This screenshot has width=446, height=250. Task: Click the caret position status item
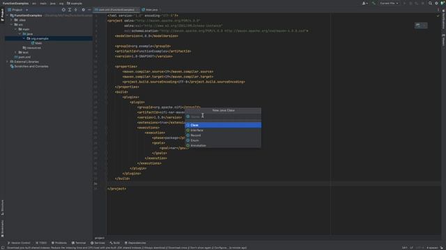point(404,247)
